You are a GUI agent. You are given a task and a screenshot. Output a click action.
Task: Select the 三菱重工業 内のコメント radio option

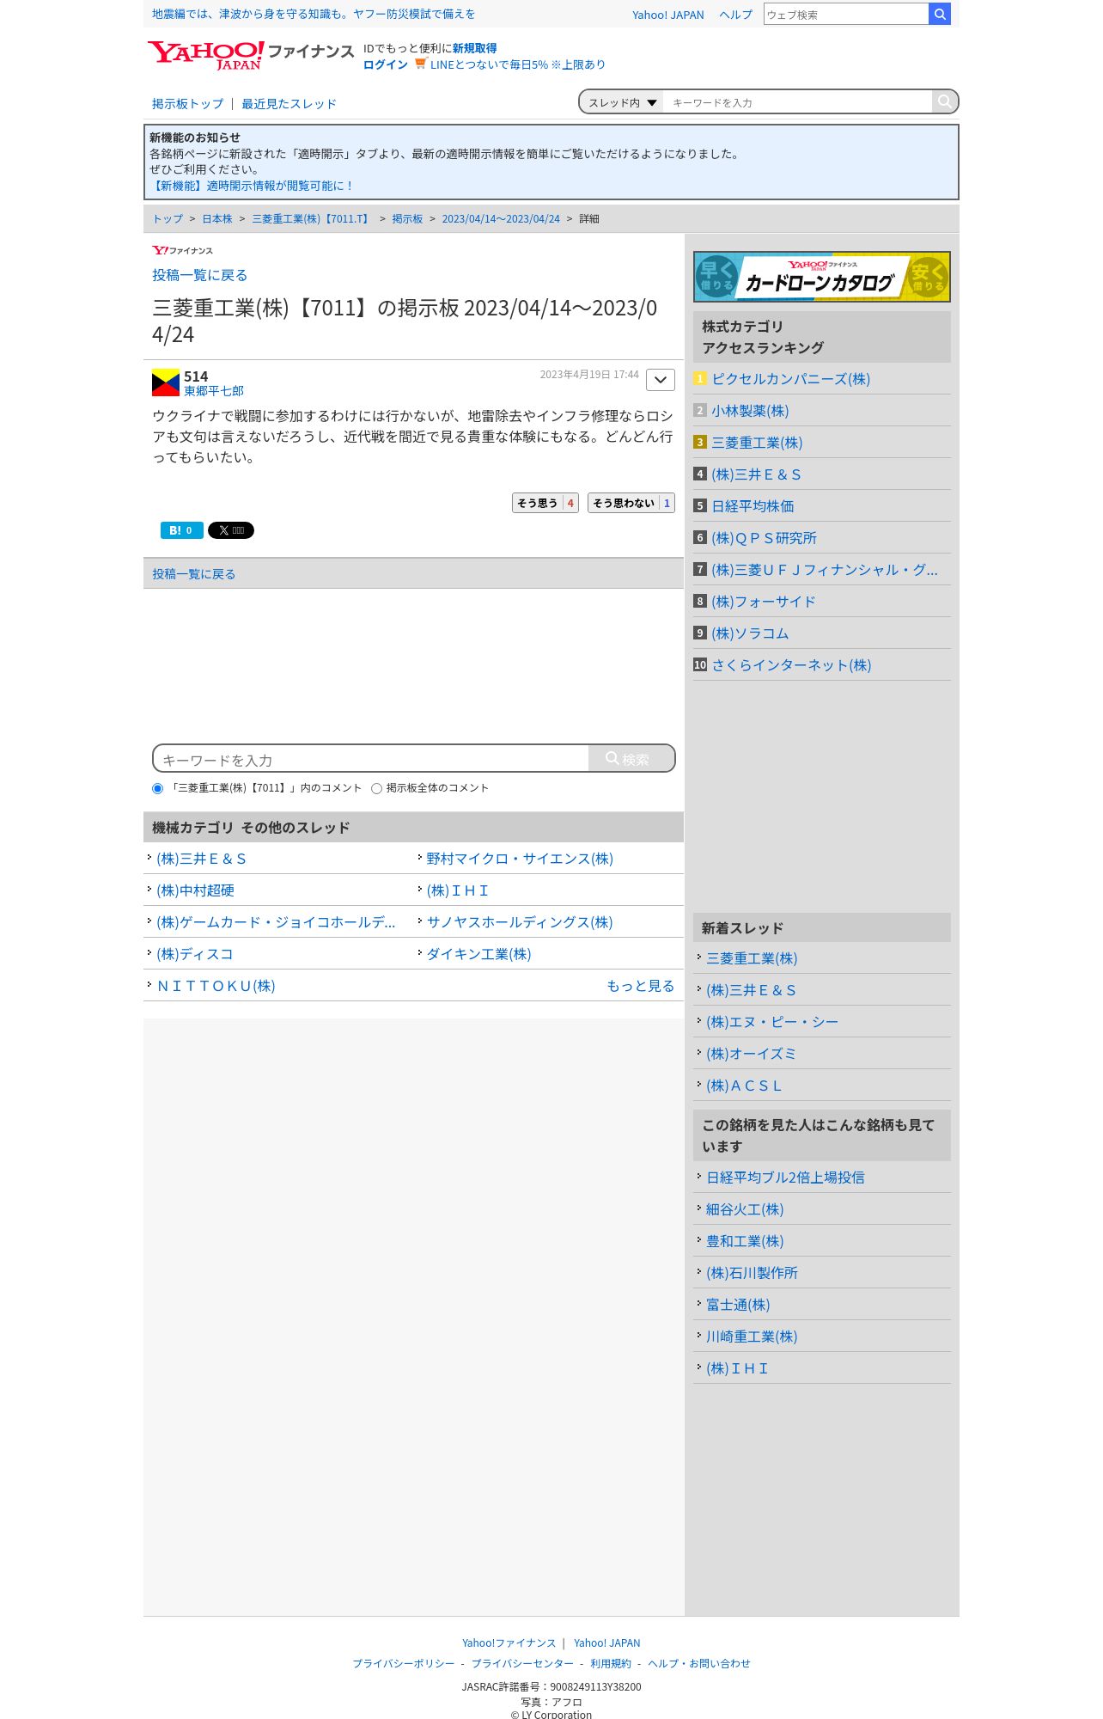coord(157,788)
